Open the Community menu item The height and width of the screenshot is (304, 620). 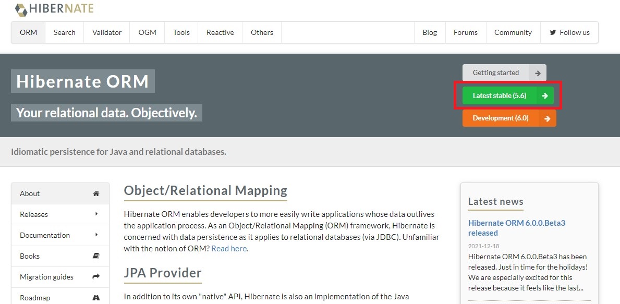coord(513,32)
